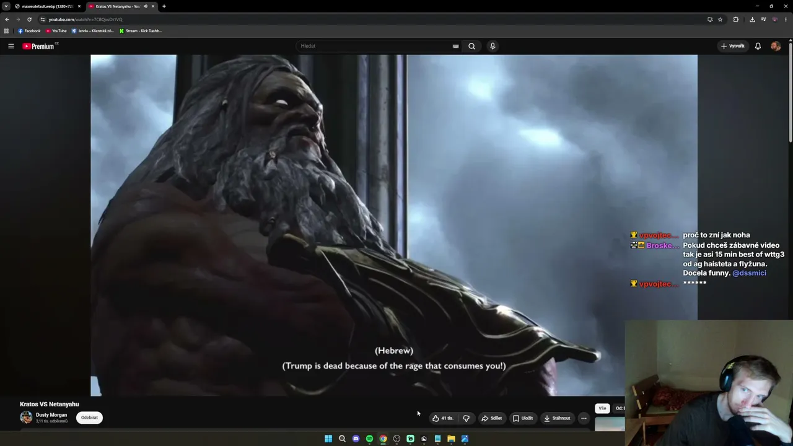Click the Odebírat subscribe button
This screenshot has height=446, width=793.
[x=89, y=418]
